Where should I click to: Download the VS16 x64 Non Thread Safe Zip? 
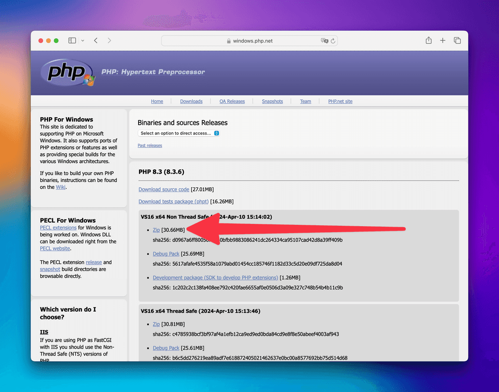tap(156, 230)
